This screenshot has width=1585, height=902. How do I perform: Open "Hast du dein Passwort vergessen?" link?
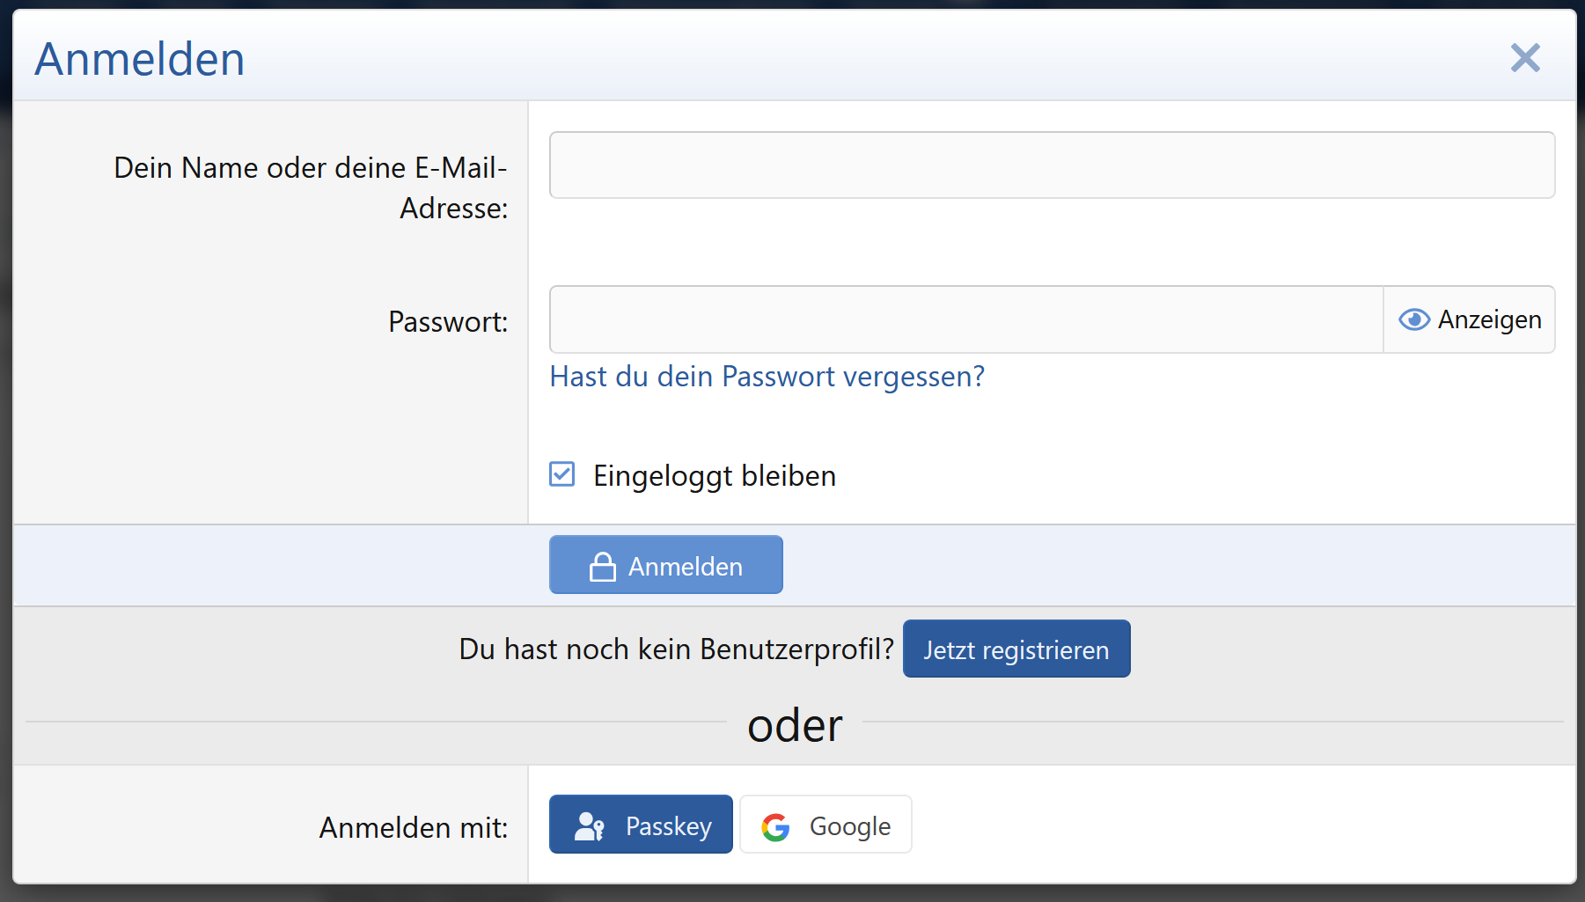click(767, 377)
